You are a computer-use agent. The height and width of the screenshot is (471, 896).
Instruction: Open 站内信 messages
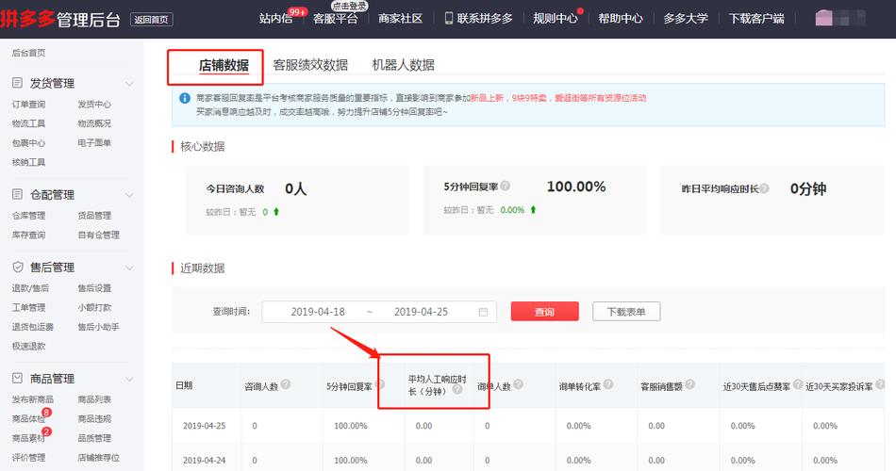click(275, 18)
